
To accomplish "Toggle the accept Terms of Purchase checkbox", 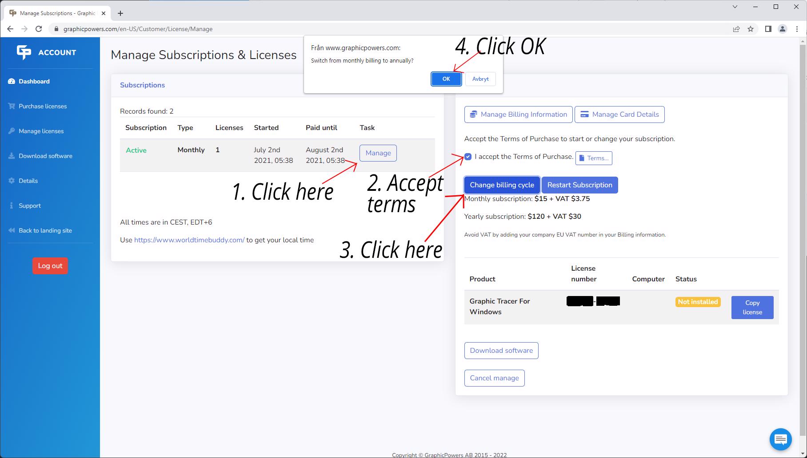I will 468,157.
